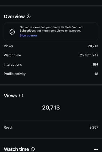Tap the Watch time section heading
102x152 pixels.
coord(16,149)
